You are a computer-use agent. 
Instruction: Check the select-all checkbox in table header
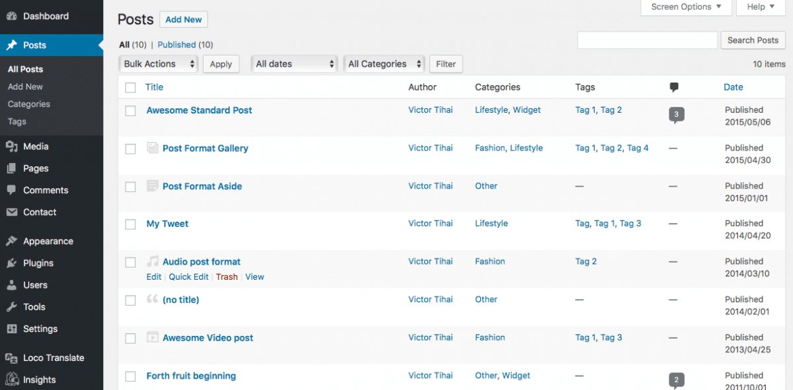click(130, 87)
